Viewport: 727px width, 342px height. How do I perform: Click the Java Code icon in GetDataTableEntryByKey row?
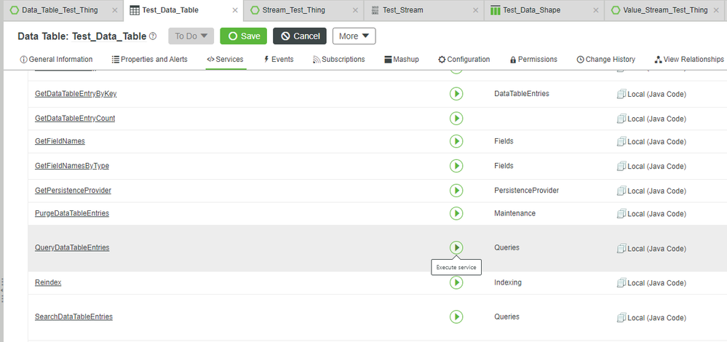[621, 94]
